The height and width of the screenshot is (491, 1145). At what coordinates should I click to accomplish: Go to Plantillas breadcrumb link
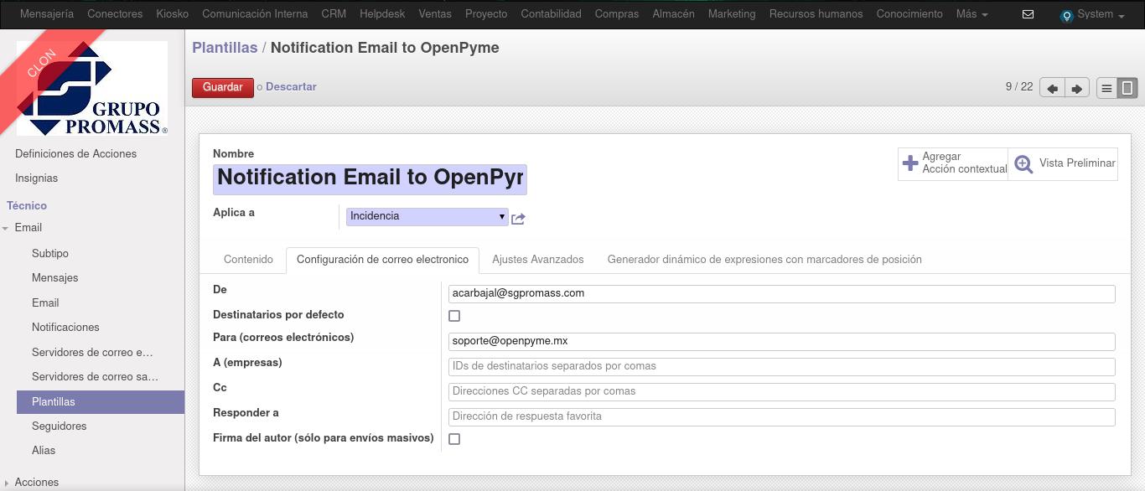coord(225,48)
